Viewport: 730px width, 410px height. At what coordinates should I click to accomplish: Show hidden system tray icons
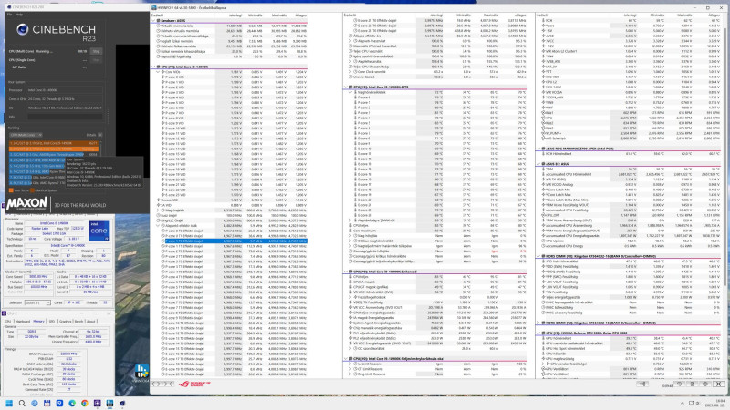[683, 403]
